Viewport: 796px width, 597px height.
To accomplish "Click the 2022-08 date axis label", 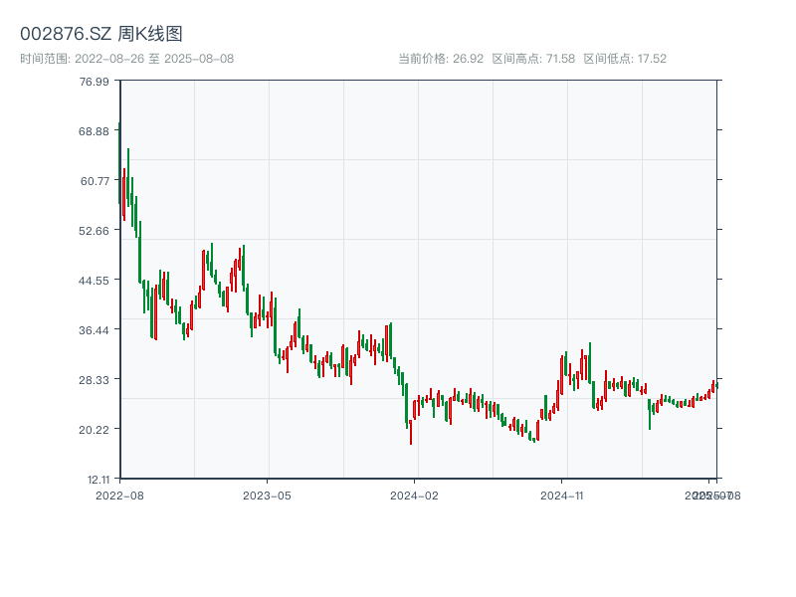I will [119, 495].
